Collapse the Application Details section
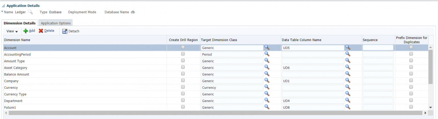Viewport: 438px width, 119px height. 3,6
